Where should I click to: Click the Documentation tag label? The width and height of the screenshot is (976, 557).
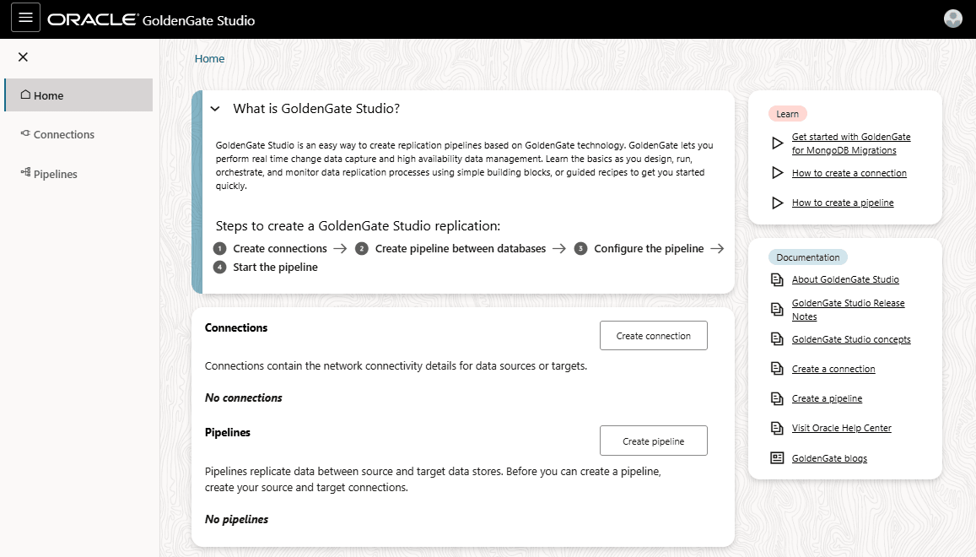coord(808,257)
